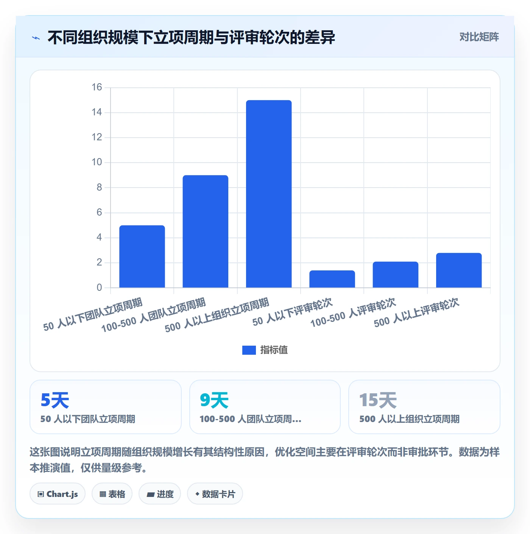Click the 指标值 legend label
Viewport: 530px width, 534px height.
point(274,350)
